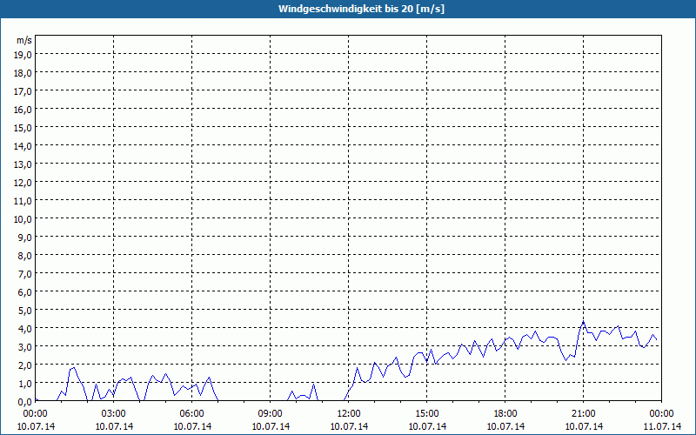Click the 19,0 y-axis label
Image resolution: width=696 pixels, height=435 pixels.
(23, 54)
